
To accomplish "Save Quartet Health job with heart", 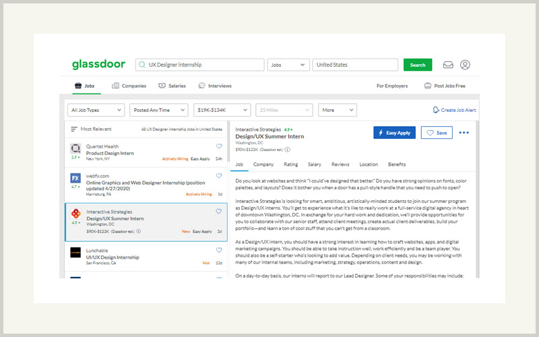I will (219, 146).
